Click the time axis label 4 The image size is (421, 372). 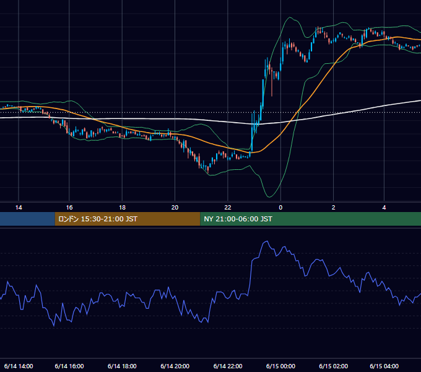tap(384, 208)
